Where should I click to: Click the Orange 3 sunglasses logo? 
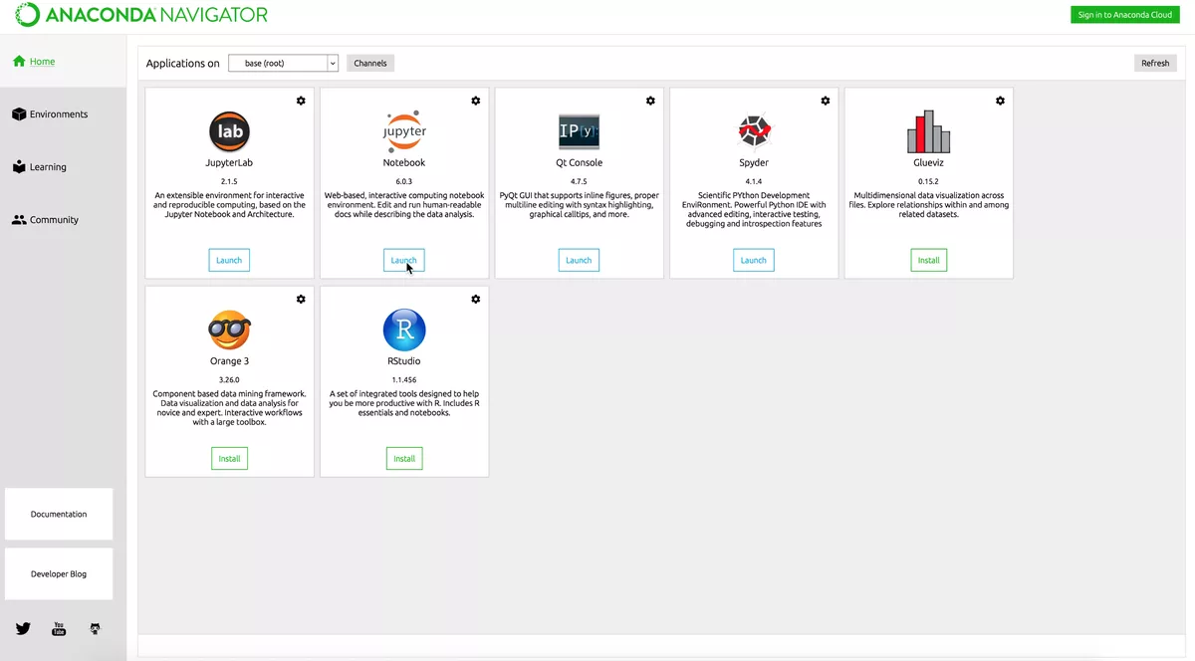229,330
